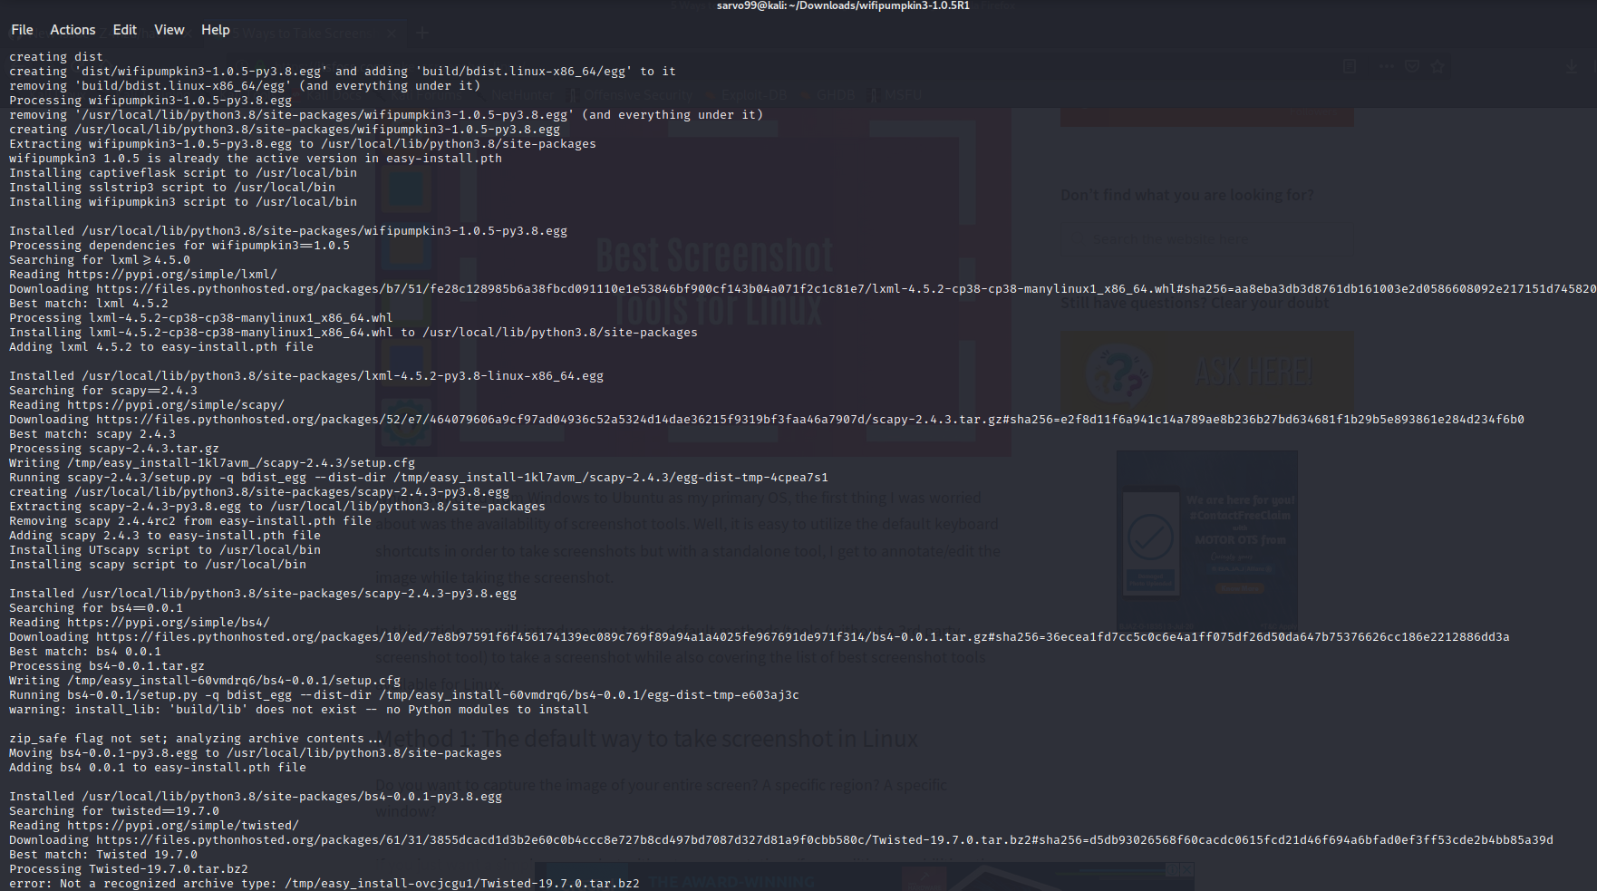Click the 'creating dist' output line
1597x891 pixels.
56,57
